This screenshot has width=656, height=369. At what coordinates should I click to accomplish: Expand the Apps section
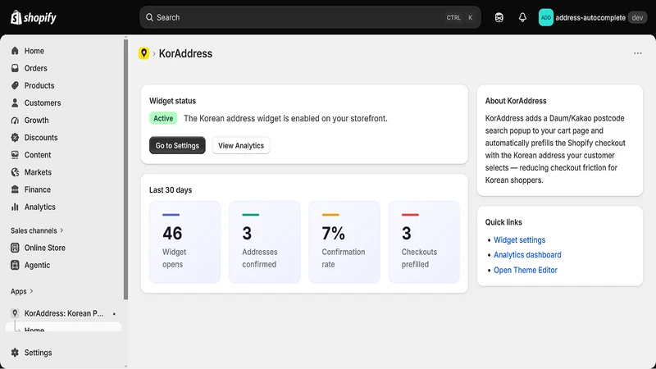pos(22,291)
